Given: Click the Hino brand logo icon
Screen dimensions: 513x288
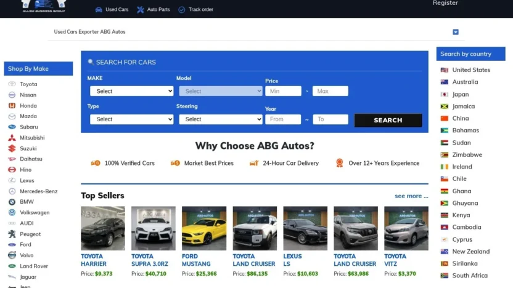Looking at the screenshot, I should 12,170.
